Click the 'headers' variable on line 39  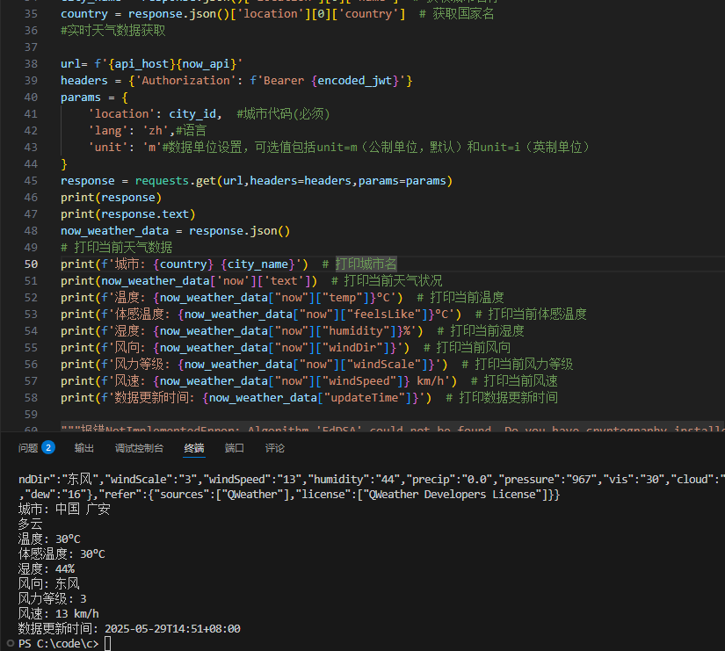(84, 81)
